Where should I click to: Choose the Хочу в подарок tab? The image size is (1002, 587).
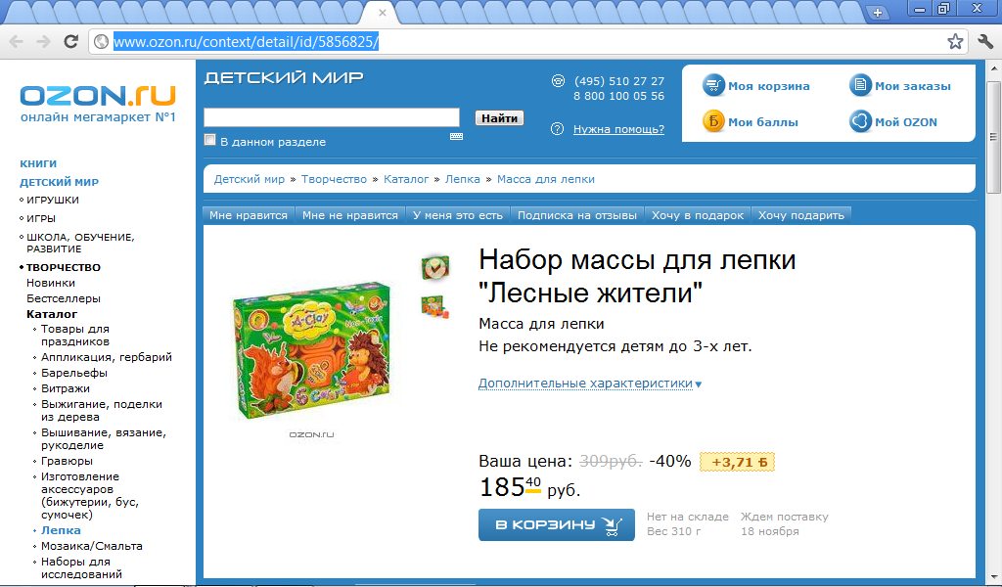pos(698,215)
